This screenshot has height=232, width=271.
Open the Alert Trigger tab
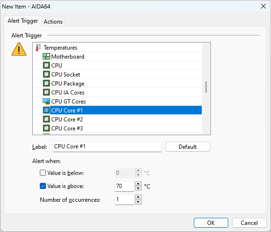(x=23, y=21)
